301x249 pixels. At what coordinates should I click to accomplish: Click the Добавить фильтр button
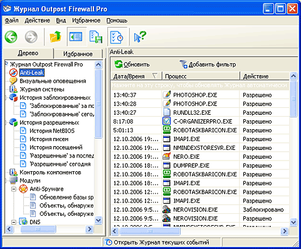click(208, 65)
